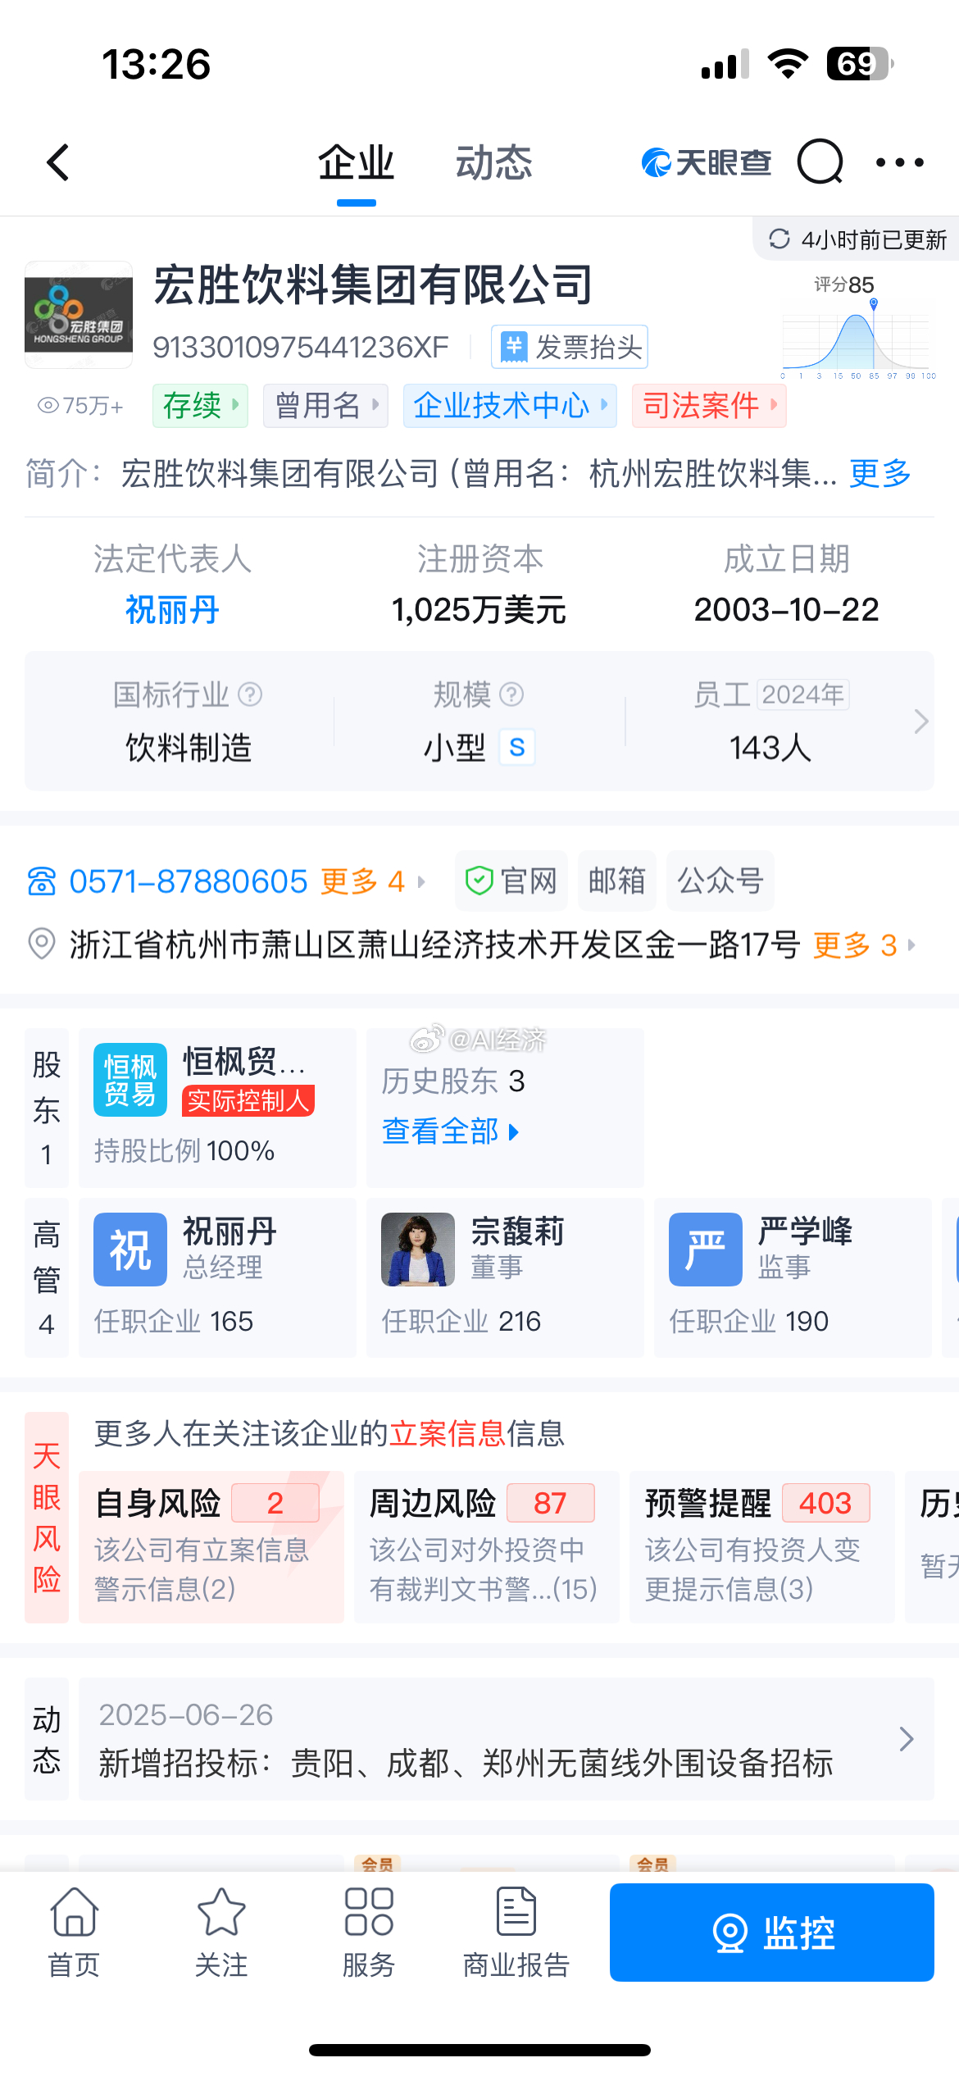Switch to the 动态 tab
959x2076 pixels.
(x=494, y=162)
